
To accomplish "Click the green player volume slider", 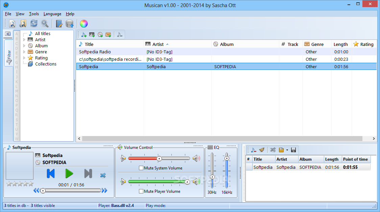I will (x=159, y=182).
